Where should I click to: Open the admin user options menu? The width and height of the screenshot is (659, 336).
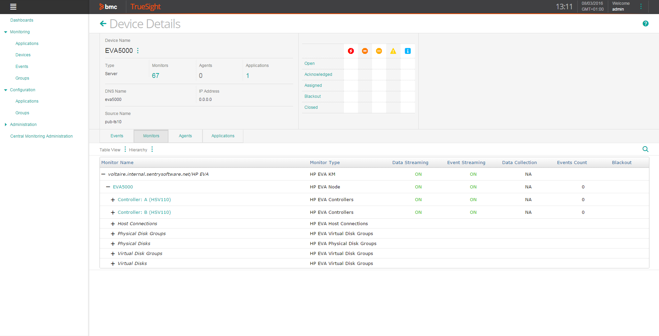[641, 7]
